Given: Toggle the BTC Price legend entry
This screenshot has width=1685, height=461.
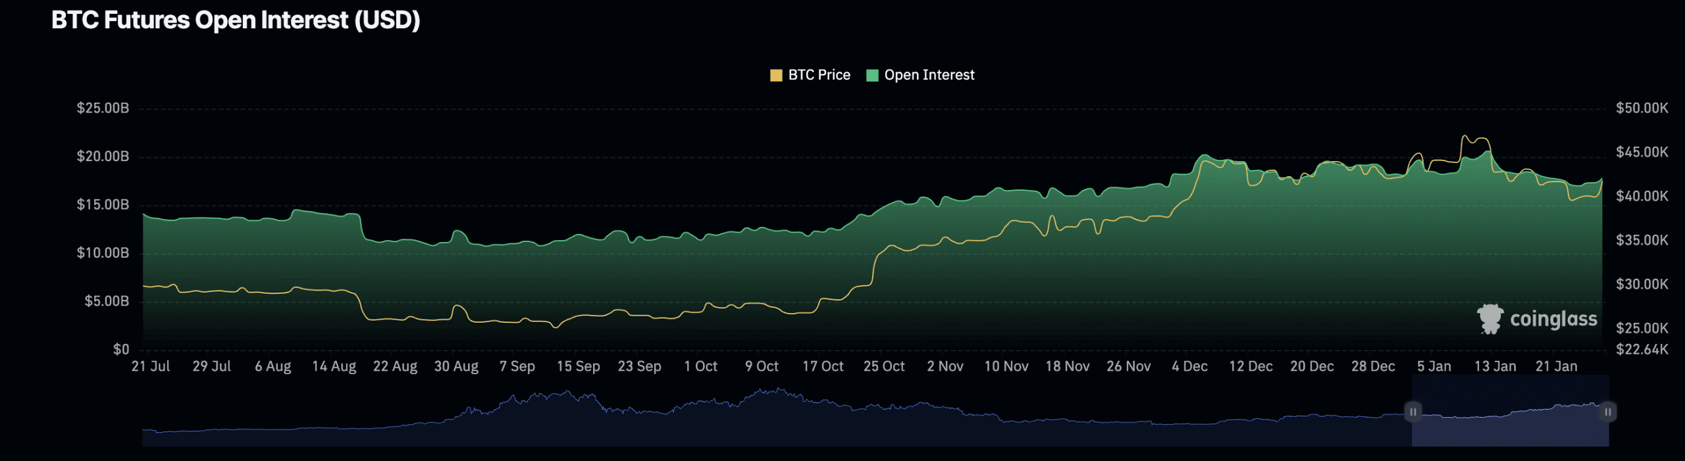Looking at the screenshot, I should tap(810, 75).
